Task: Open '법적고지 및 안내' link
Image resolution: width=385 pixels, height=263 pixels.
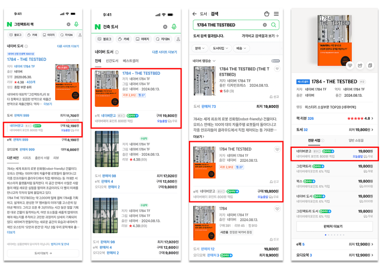Action: tap(60, 244)
